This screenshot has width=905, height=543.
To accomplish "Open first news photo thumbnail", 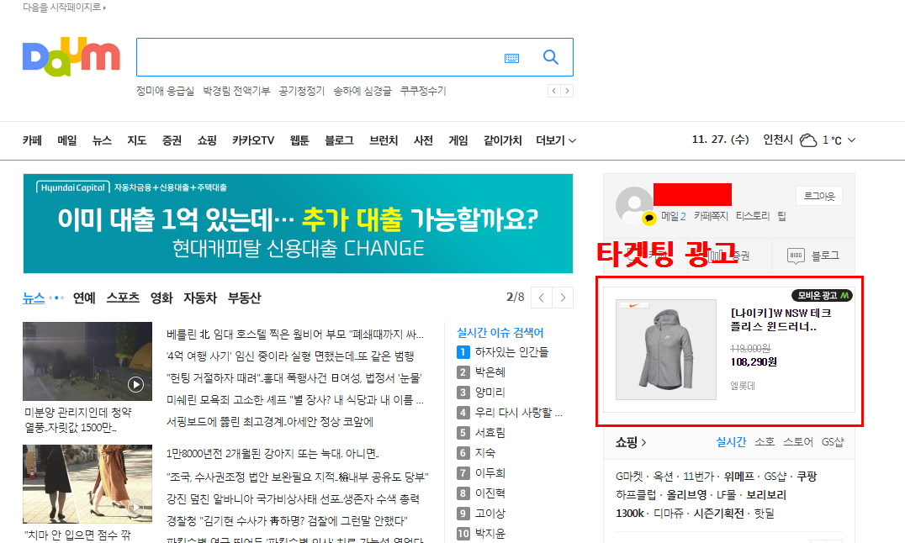I will pos(87,361).
